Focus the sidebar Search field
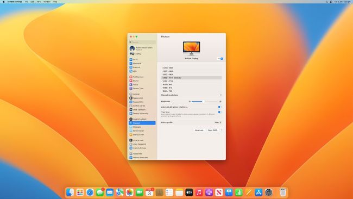353x199 pixels. click(x=142, y=42)
